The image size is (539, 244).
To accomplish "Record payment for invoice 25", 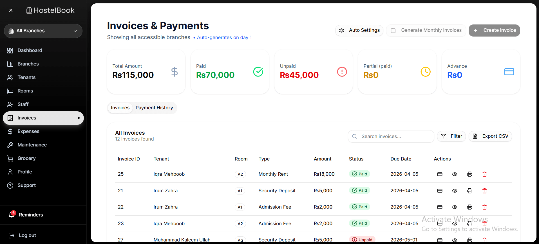I will pyautogui.click(x=440, y=174).
